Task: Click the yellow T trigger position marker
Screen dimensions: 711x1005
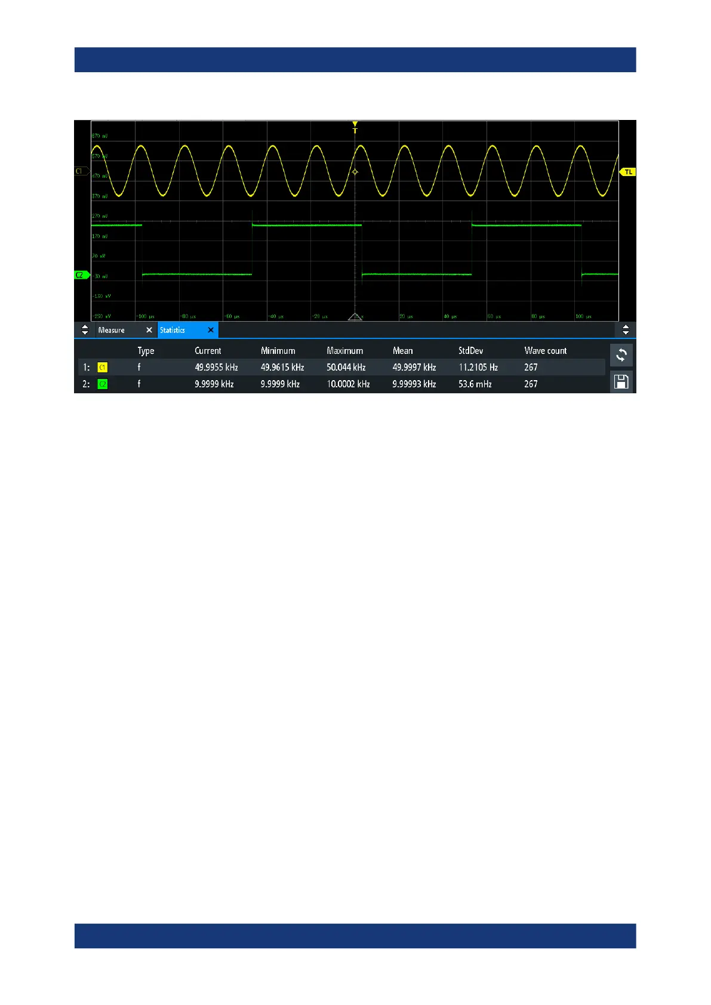Action: (x=355, y=127)
